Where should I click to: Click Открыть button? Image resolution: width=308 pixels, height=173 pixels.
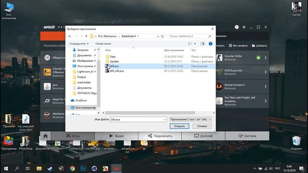click(180, 126)
